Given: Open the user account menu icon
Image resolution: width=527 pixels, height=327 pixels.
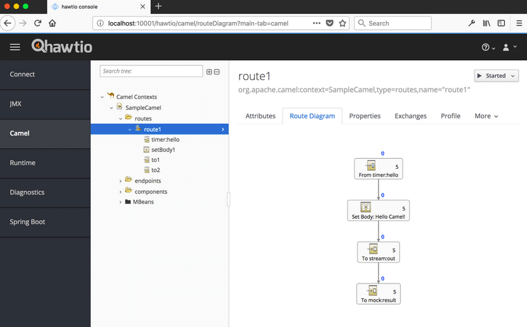Looking at the screenshot, I should point(510,47).
